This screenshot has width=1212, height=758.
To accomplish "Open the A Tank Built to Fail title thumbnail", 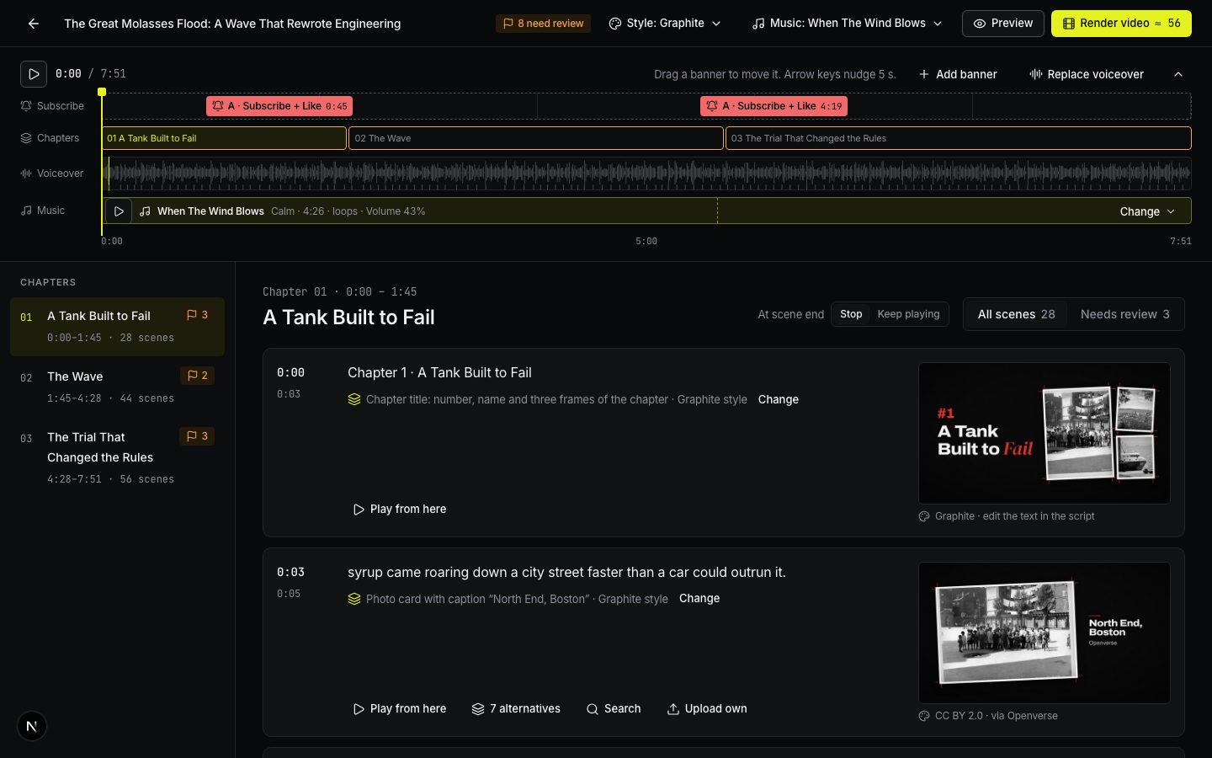I will (x=1045, y=433).
